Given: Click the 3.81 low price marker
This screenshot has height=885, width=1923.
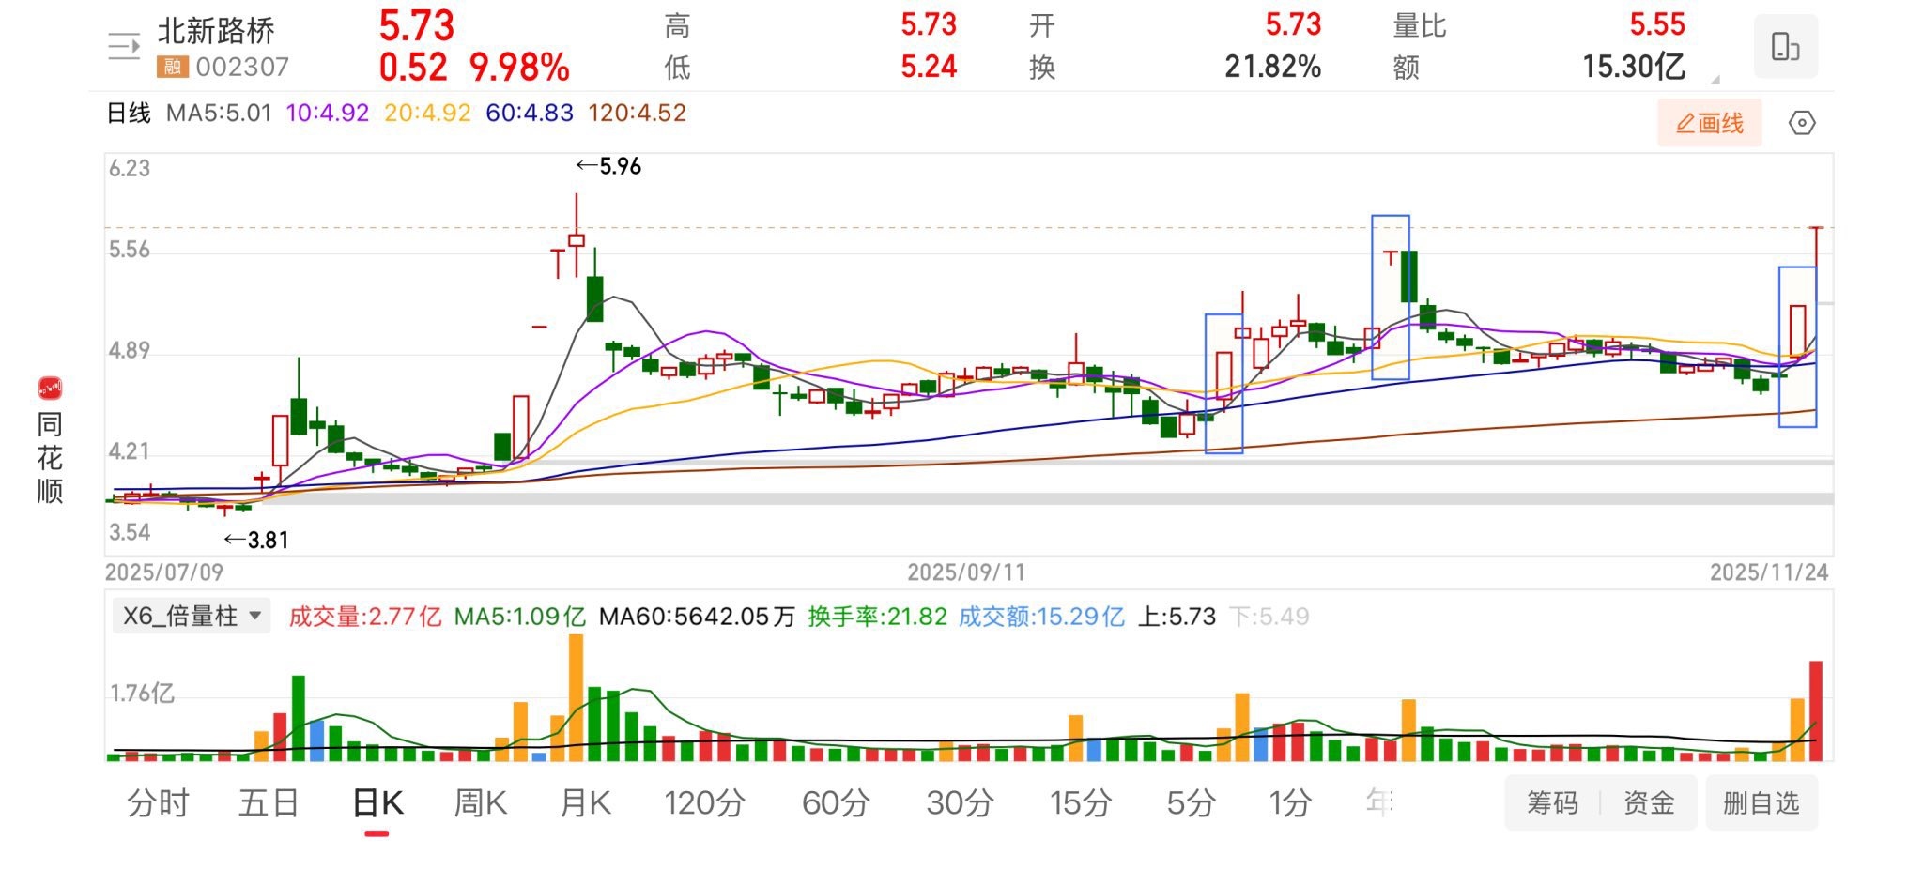Looking at the screenshot, I should (256, 540).
